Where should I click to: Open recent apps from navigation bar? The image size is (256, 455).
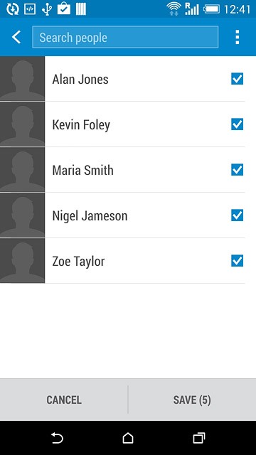(199, 438)
